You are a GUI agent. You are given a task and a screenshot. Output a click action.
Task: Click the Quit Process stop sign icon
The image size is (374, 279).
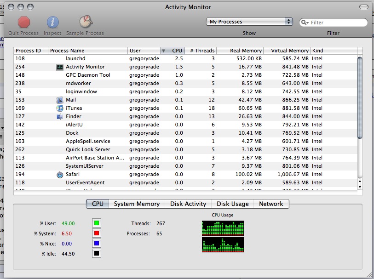tap(24, 22)
